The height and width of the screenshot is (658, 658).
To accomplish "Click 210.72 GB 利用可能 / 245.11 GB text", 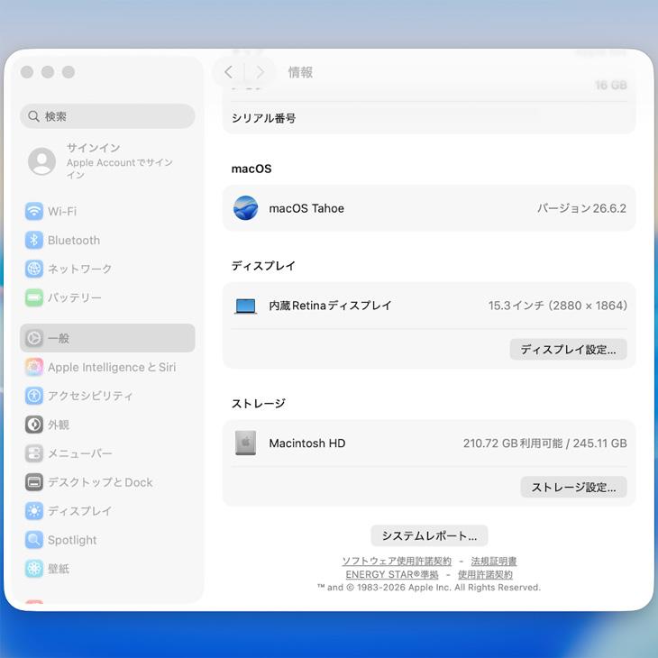I will pyautogui.click(x=545, y=443).
